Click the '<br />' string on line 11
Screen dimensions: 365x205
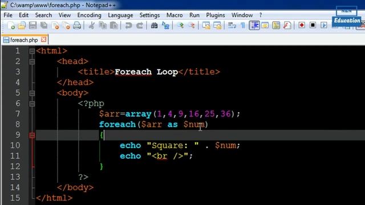tap(168, 156)
